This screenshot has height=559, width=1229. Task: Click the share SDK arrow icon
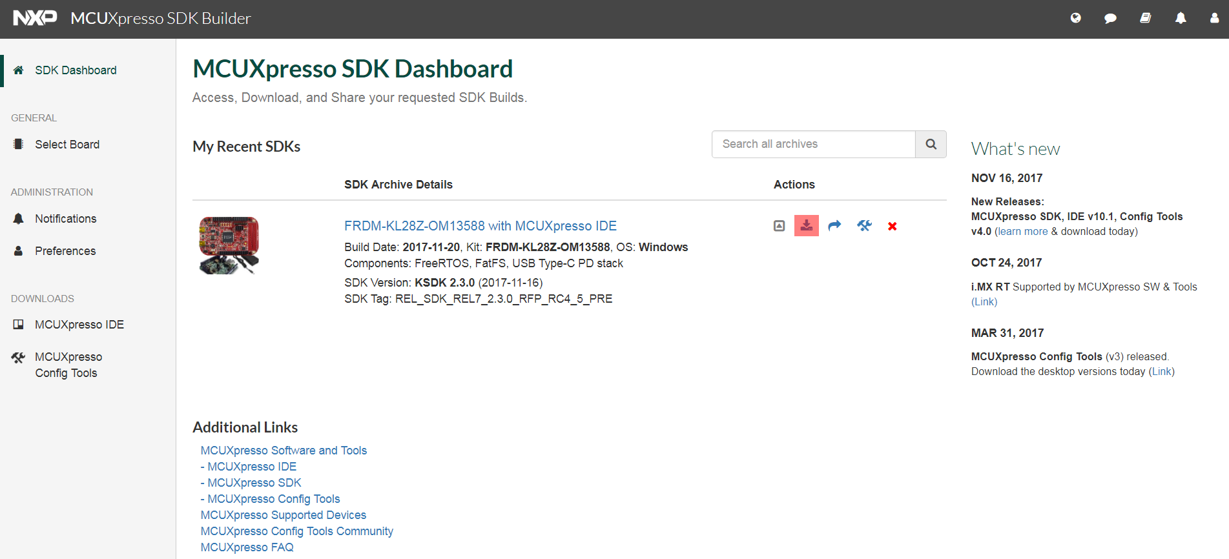(834, 226)
